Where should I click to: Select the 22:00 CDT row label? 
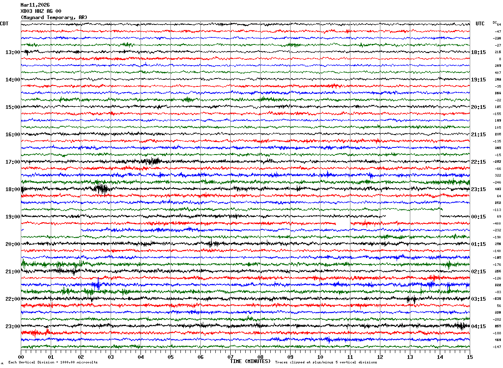pos(12,299)
